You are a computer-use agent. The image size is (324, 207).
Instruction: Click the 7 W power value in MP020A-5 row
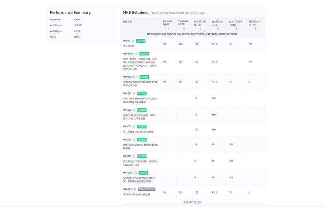[250, 82]
